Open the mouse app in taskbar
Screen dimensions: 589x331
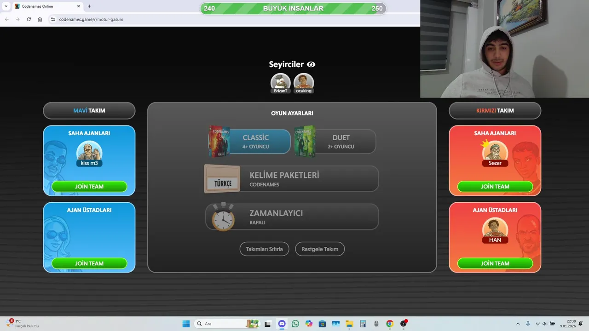(x=376, y=324)
